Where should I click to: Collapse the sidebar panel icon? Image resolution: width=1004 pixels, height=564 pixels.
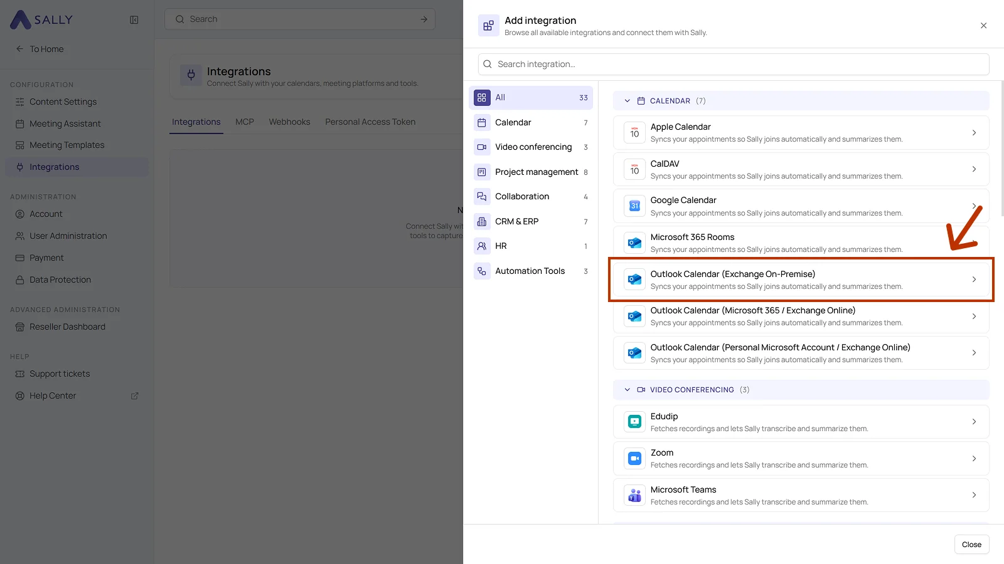coord(134,20)
